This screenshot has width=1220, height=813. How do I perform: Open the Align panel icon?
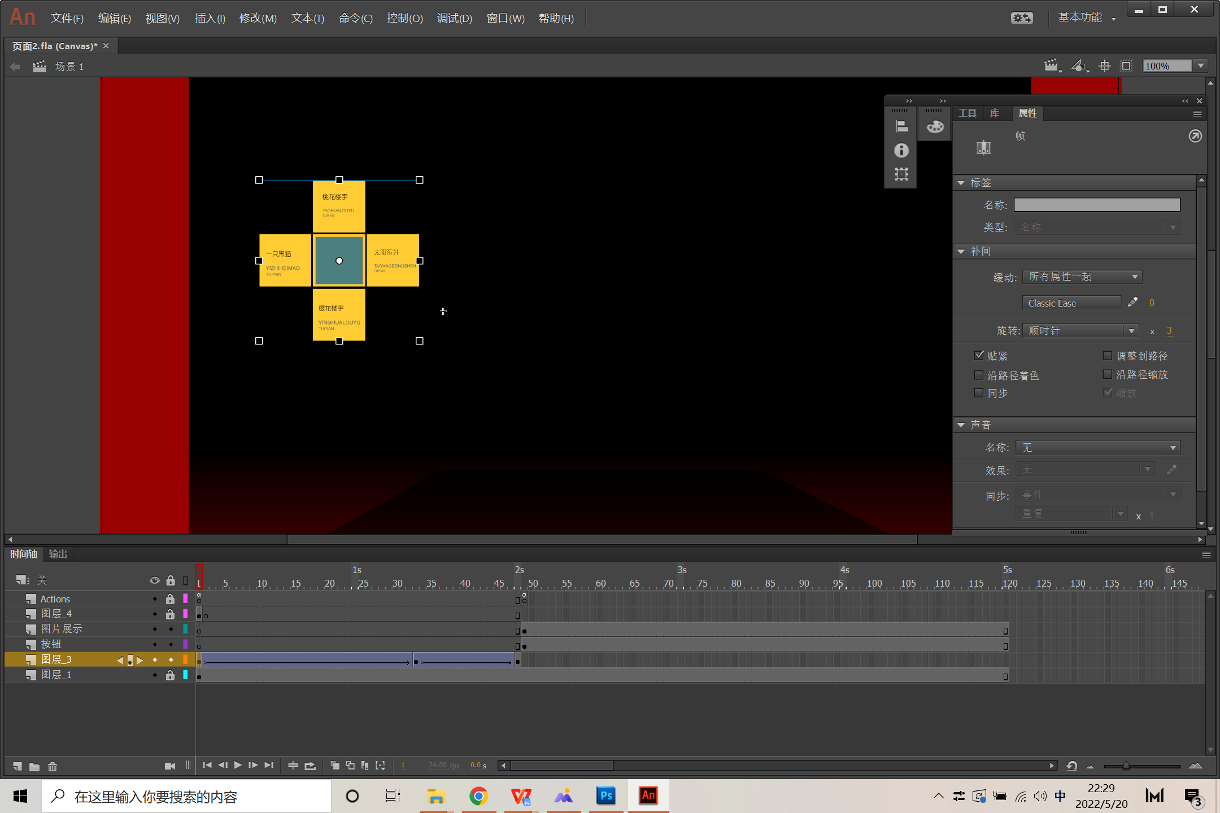point(901,126)
